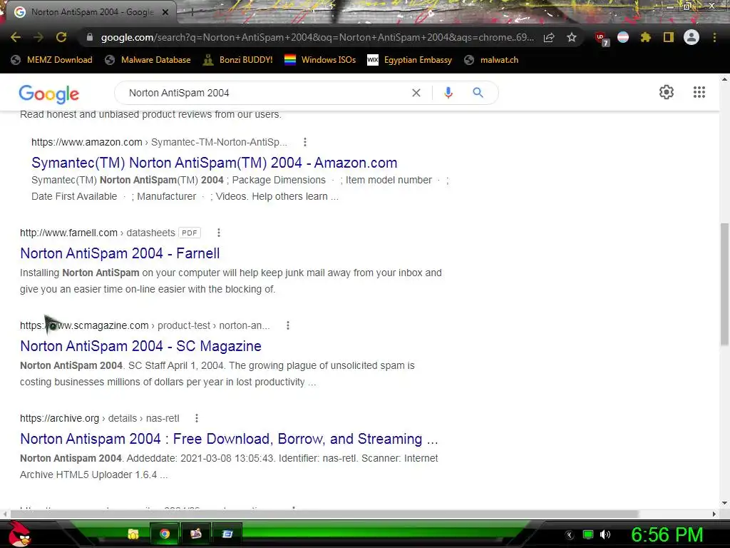Open the Bonzi BUDDY! bookmark
This screenshot has width=730, height=548.
(237, 60)
